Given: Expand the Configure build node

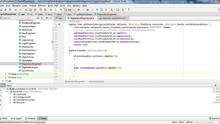Looking at the screenshot, I should [11, 97].
